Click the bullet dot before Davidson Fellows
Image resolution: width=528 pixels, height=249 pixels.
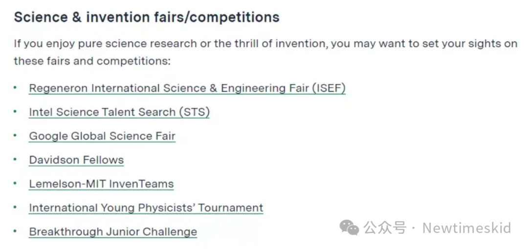[15, 159]
